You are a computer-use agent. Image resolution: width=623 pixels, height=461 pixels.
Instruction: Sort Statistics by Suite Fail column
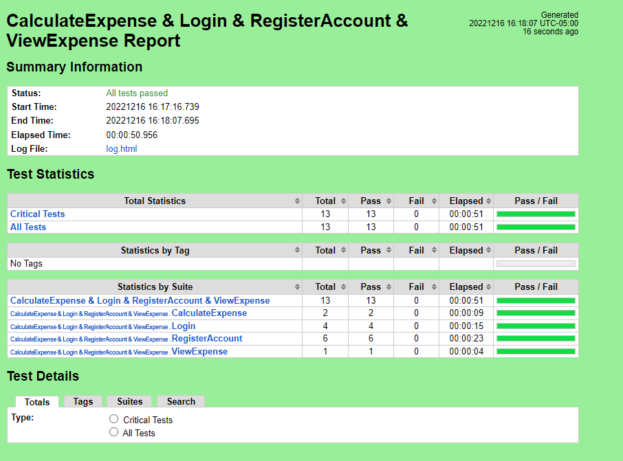[x=434, y=286]
